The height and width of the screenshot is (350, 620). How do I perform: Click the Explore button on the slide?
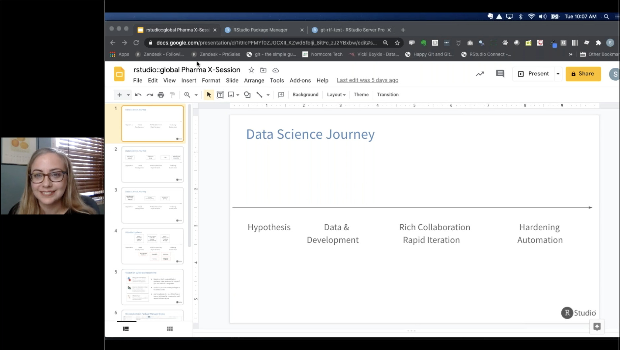[x=597, y=326]
